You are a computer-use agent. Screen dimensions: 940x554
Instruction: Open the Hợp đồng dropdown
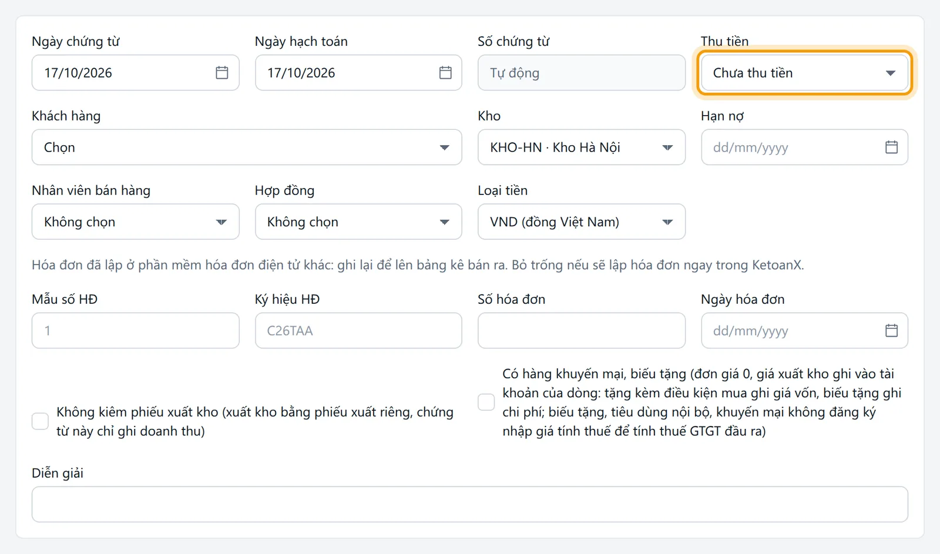coord(358,221)
